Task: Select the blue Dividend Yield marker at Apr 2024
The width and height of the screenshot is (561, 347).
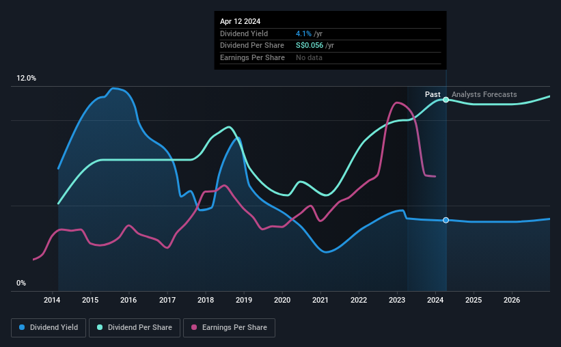Action: [446, 220]
